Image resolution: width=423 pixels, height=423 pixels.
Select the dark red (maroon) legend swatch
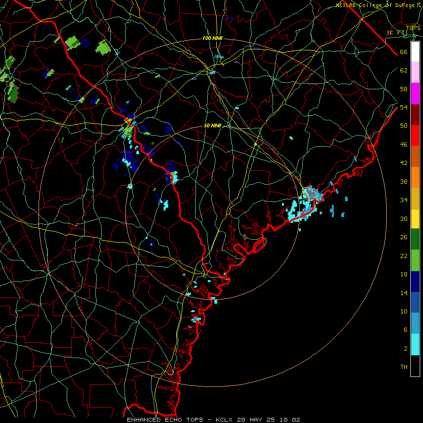point(415,114)
